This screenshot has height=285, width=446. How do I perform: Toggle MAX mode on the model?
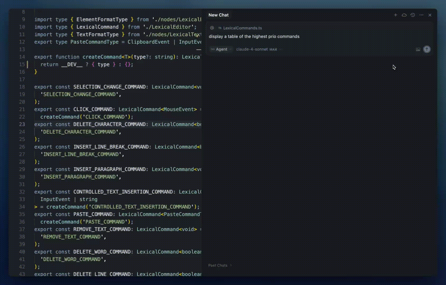tap(273, 49)
